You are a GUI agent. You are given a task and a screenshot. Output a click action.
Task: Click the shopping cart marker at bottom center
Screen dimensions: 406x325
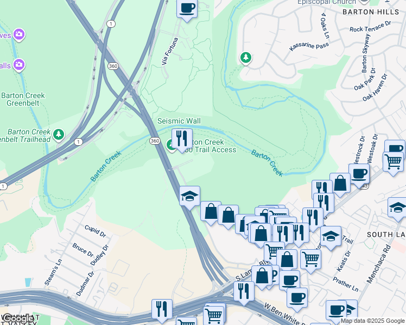click(214, 316)
